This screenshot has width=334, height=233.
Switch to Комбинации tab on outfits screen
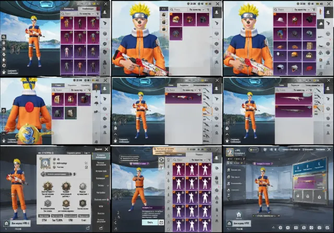point(88,9)
